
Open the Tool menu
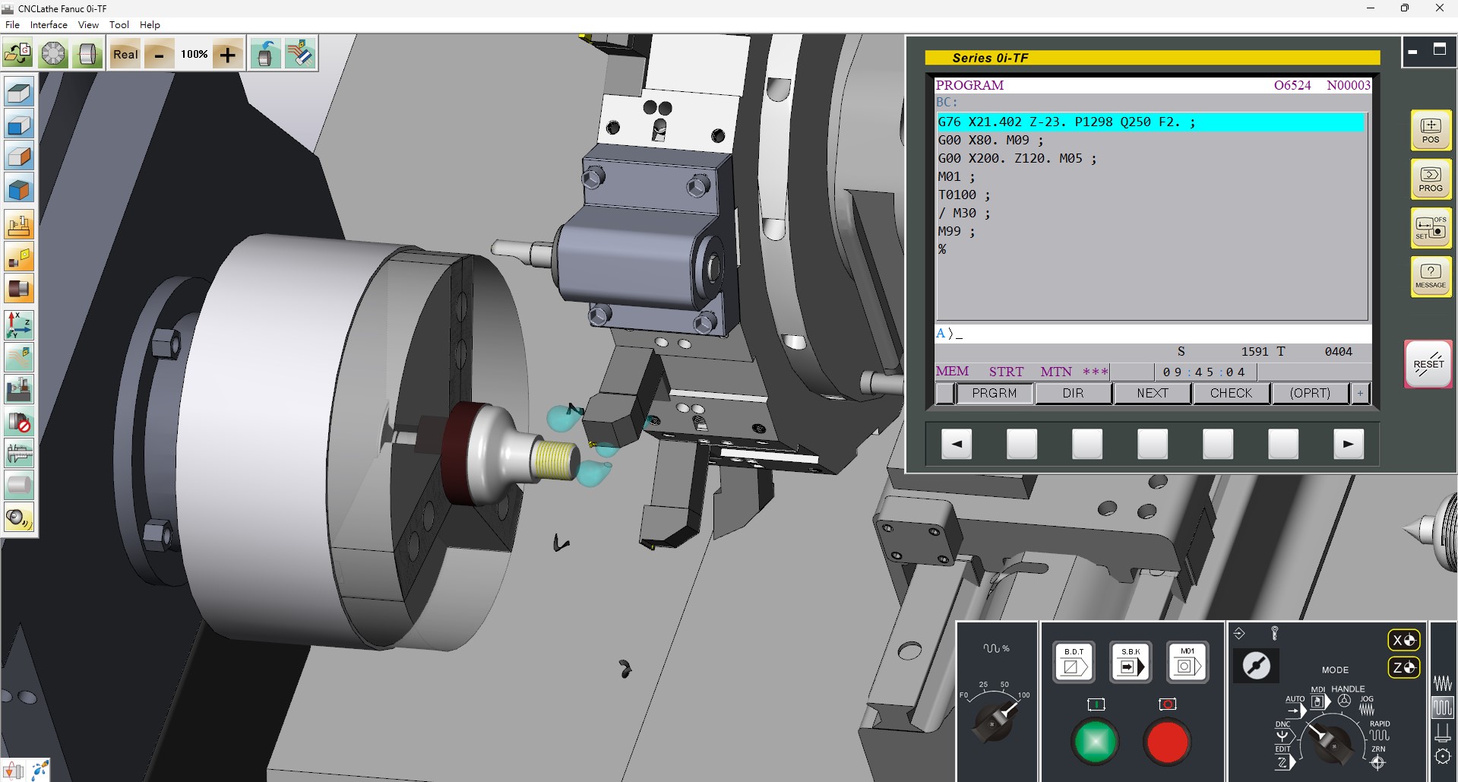pos(119,25)
